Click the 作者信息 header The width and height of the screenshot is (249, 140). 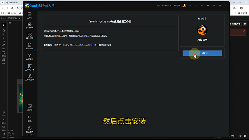[202, 19]
